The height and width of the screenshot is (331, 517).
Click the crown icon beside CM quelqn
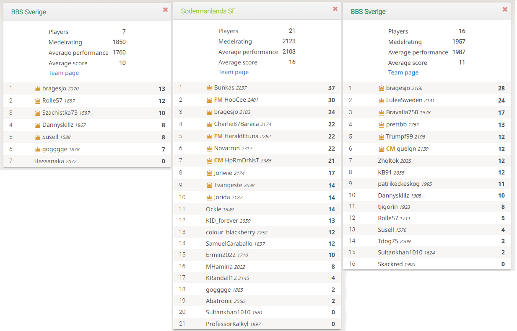coord(381,149)
